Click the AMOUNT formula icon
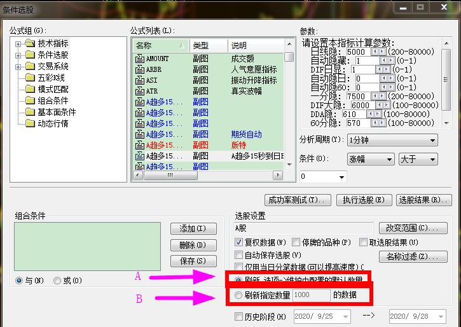 (x=140, y=59)
